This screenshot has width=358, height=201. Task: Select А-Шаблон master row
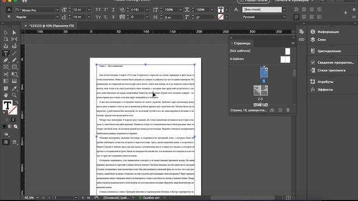click(x=260, y=59)
